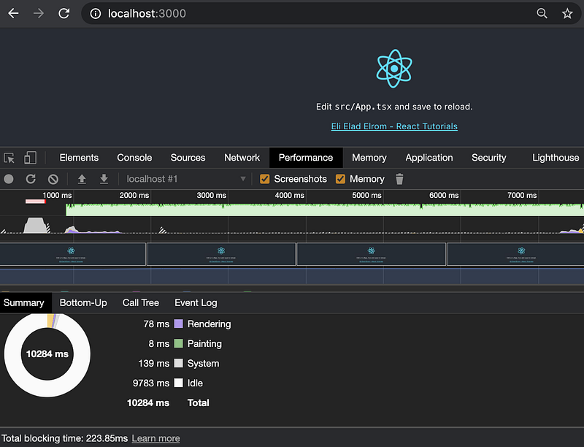Screen dimensions: 584x447
Task: Open the Security tab
Action: [x=488, y=158]
